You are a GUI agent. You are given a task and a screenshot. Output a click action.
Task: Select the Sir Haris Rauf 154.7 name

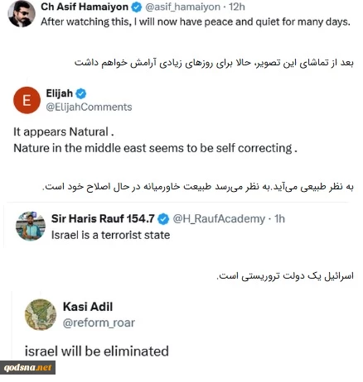coord(103,219)
